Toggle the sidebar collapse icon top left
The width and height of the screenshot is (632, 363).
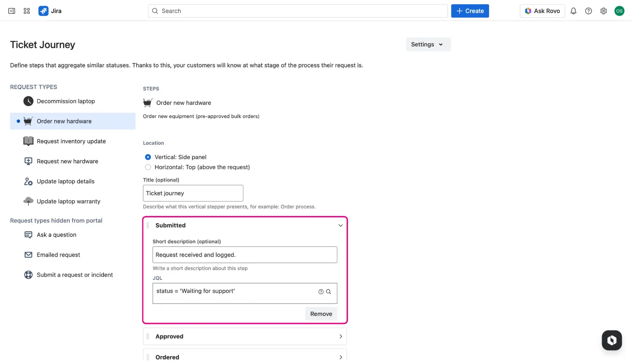click(12, 11)
